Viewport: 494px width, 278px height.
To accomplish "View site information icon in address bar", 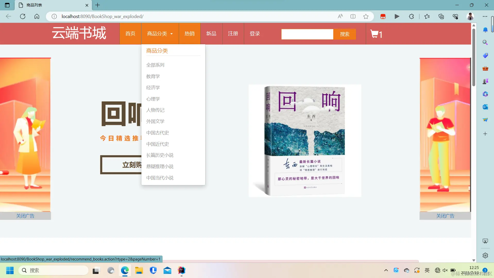I will (x=54, y=16).
